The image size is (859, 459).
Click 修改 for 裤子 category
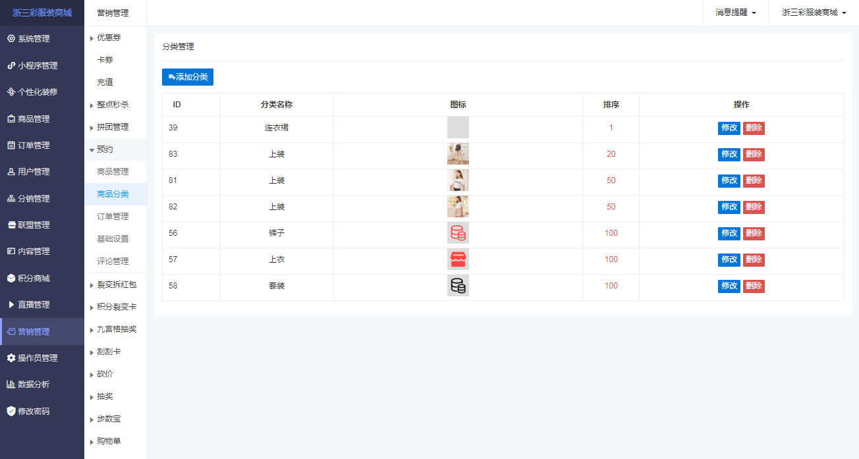(x=729, y=233)
